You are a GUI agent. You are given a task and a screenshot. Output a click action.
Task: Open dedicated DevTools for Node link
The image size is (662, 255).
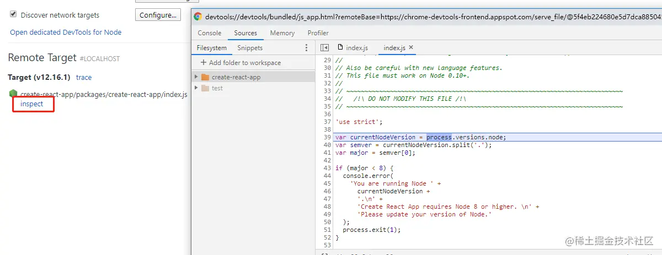click(66, 32)
